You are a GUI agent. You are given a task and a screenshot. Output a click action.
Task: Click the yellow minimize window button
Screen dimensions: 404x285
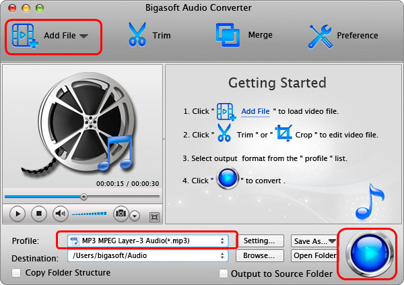click(x=26, y=8)
